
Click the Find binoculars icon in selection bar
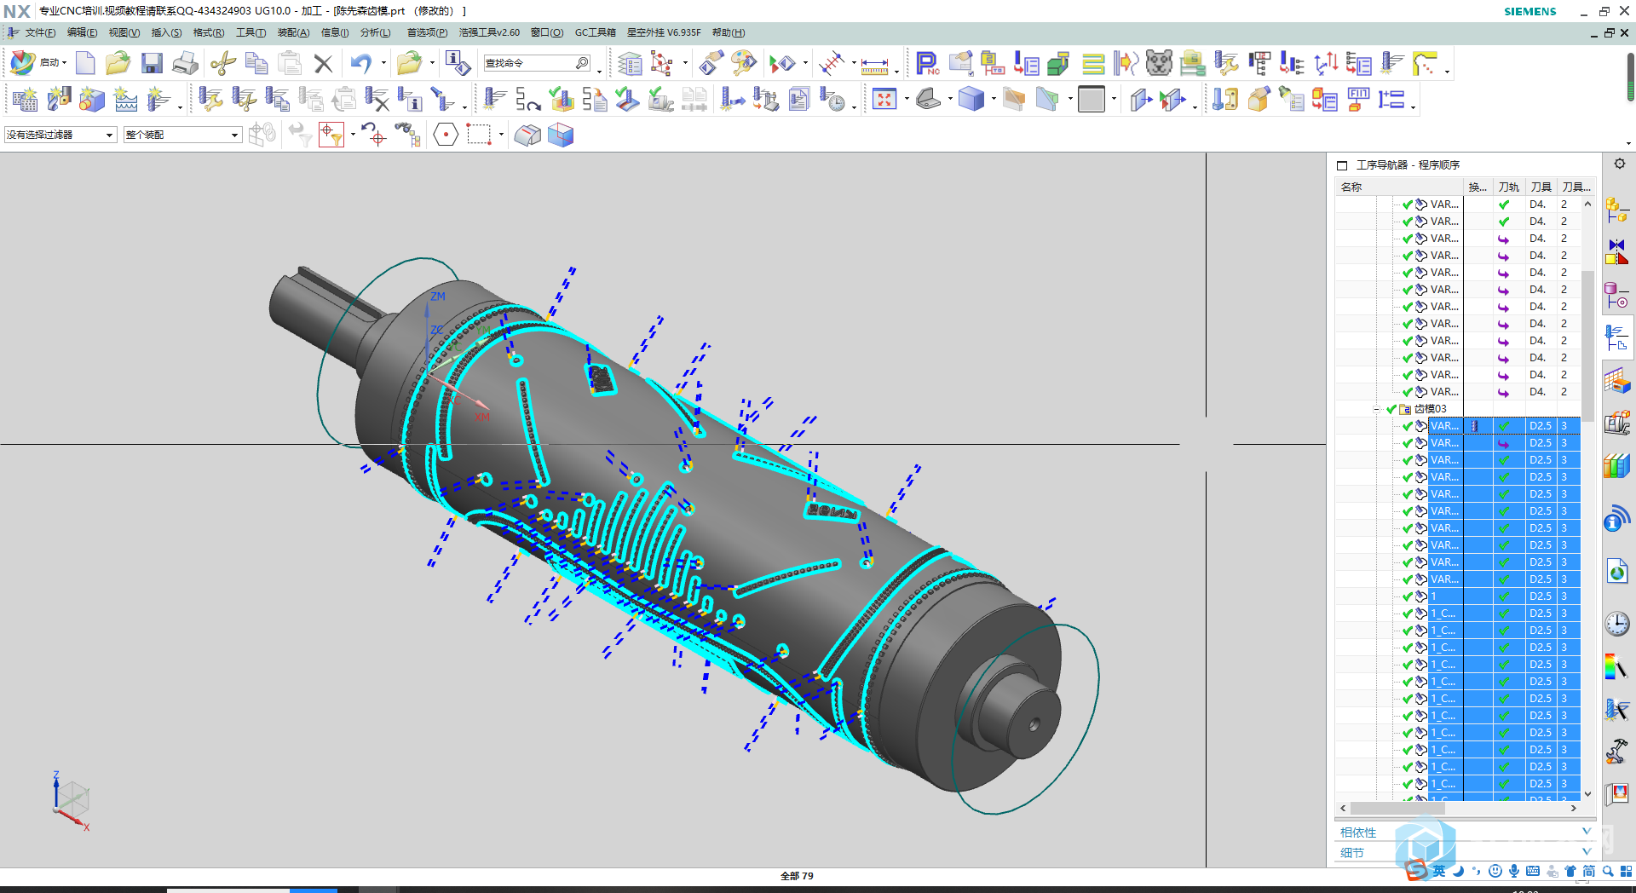tap(408, 135)
